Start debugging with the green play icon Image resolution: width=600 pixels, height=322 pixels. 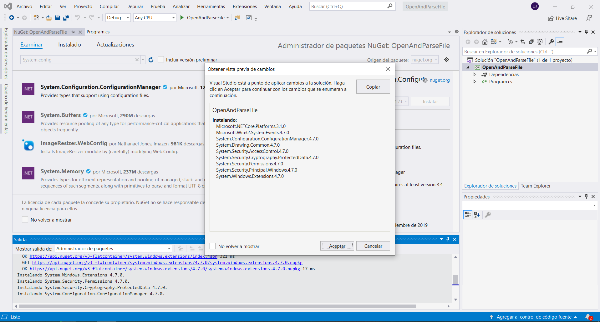click(x=182, y=18)
